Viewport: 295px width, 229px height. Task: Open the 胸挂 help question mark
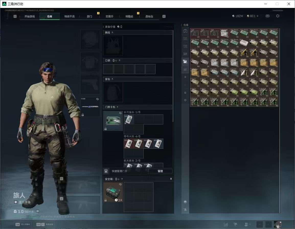(x=112, y=32)
